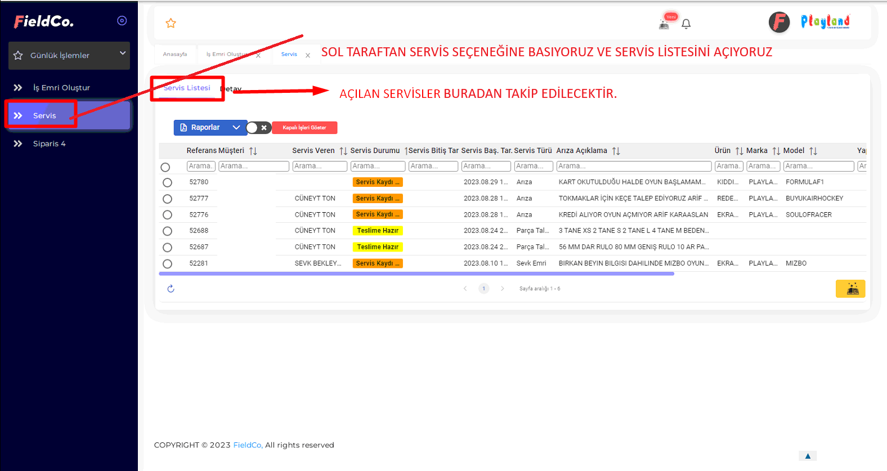Expand the Günlük İşlemler dropdown

(122, 53)
